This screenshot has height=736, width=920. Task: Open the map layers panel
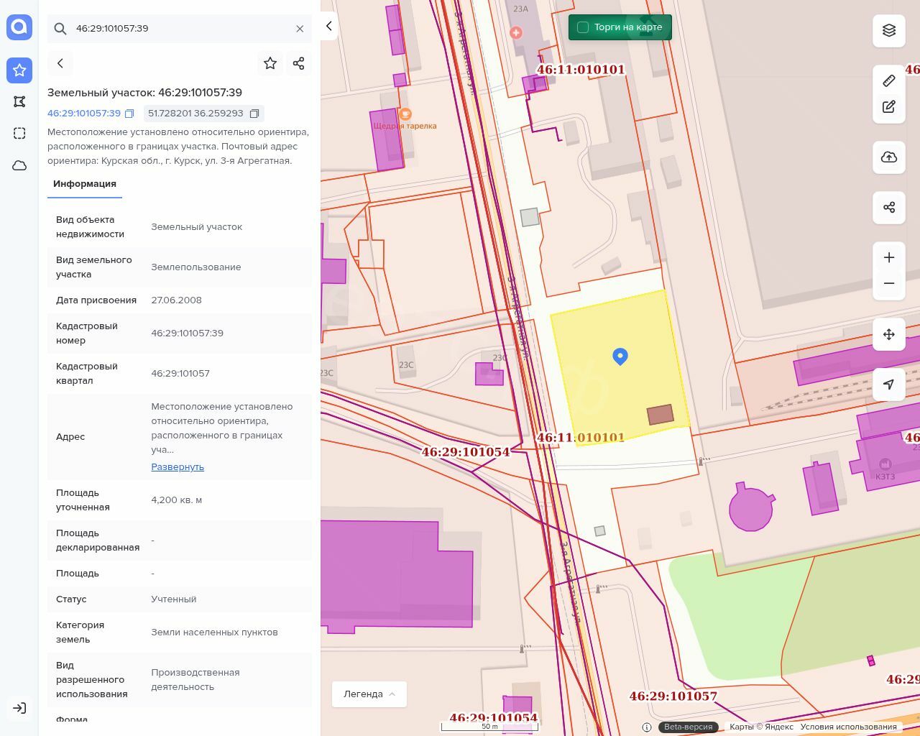889,30
